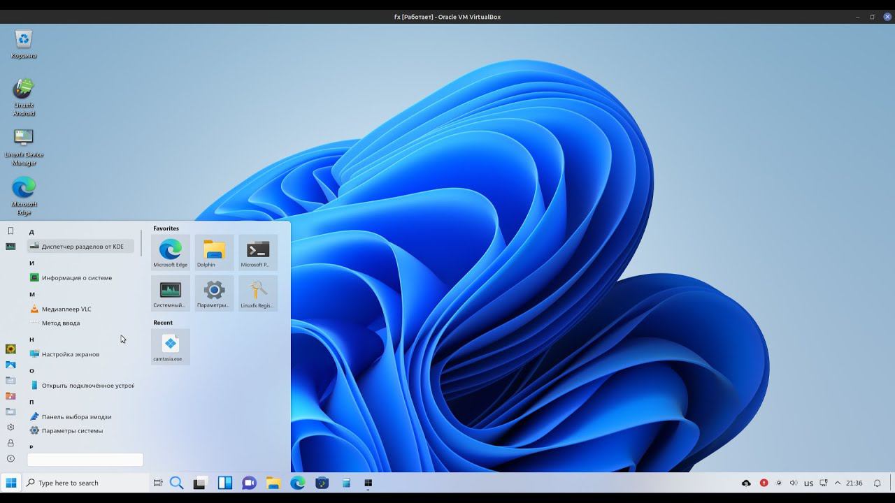
Task: Open recent file camtasia.exe
Action: click(171, 347)
